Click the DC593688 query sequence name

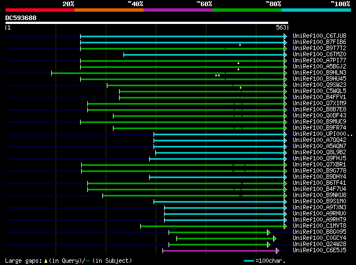coord(21,18)
